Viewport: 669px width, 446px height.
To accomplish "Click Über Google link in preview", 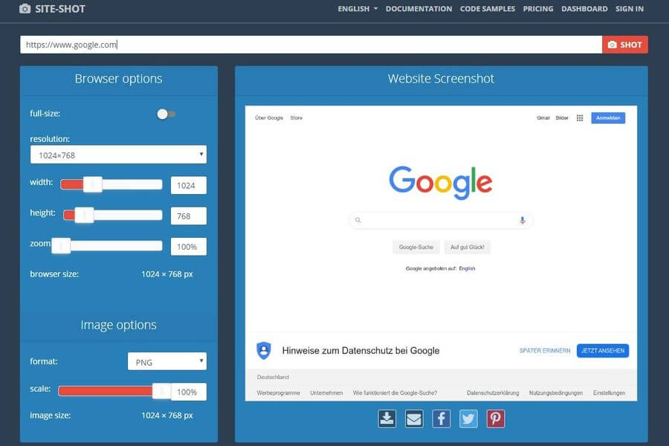I will (269, 117).
